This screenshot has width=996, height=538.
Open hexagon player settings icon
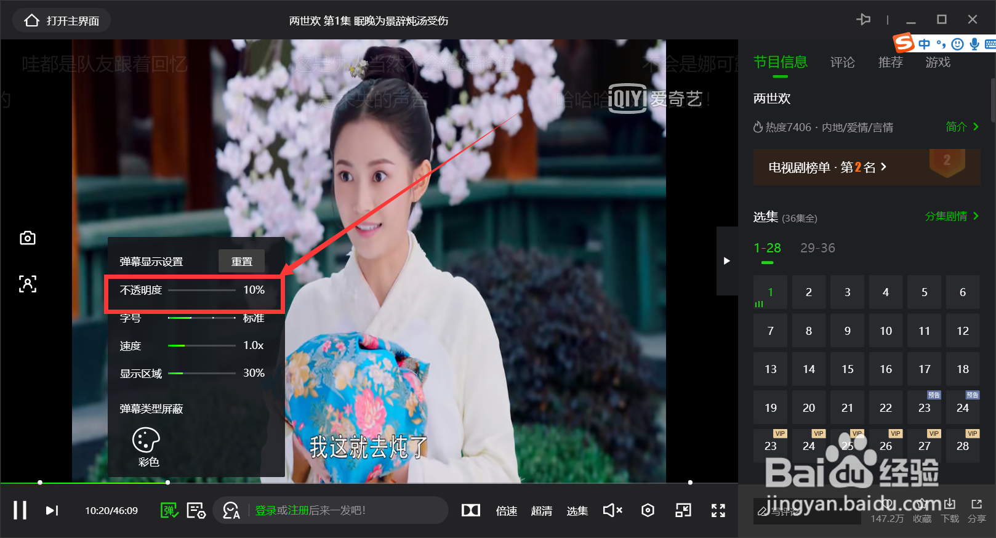point(648,510)
